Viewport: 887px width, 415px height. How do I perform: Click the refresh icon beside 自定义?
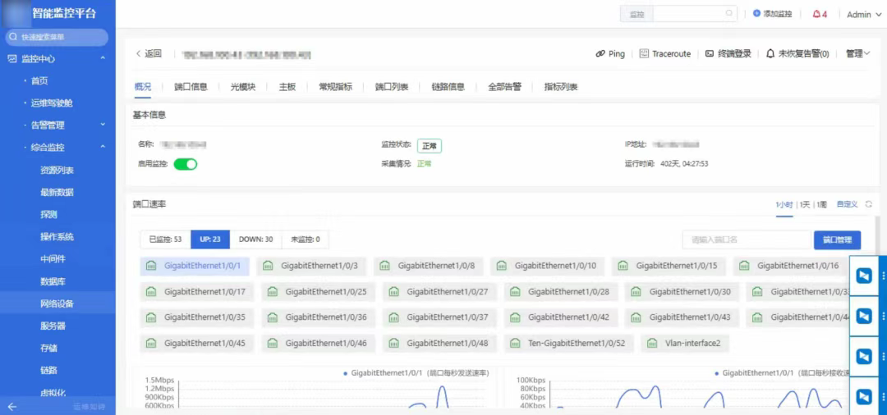869,204
